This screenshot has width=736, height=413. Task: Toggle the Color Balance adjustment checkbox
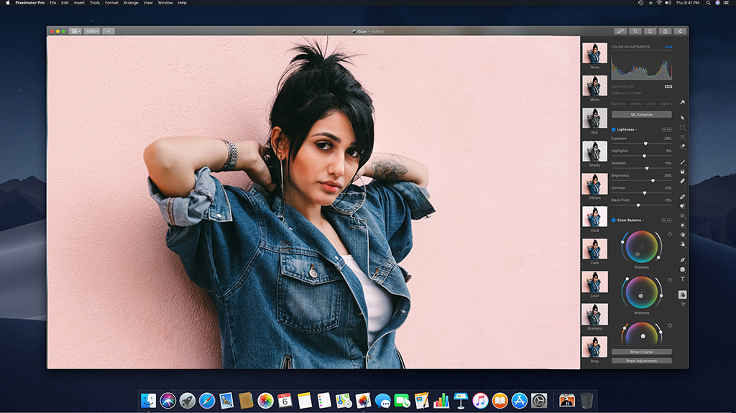pyautogui.click(x=614, y=220)
